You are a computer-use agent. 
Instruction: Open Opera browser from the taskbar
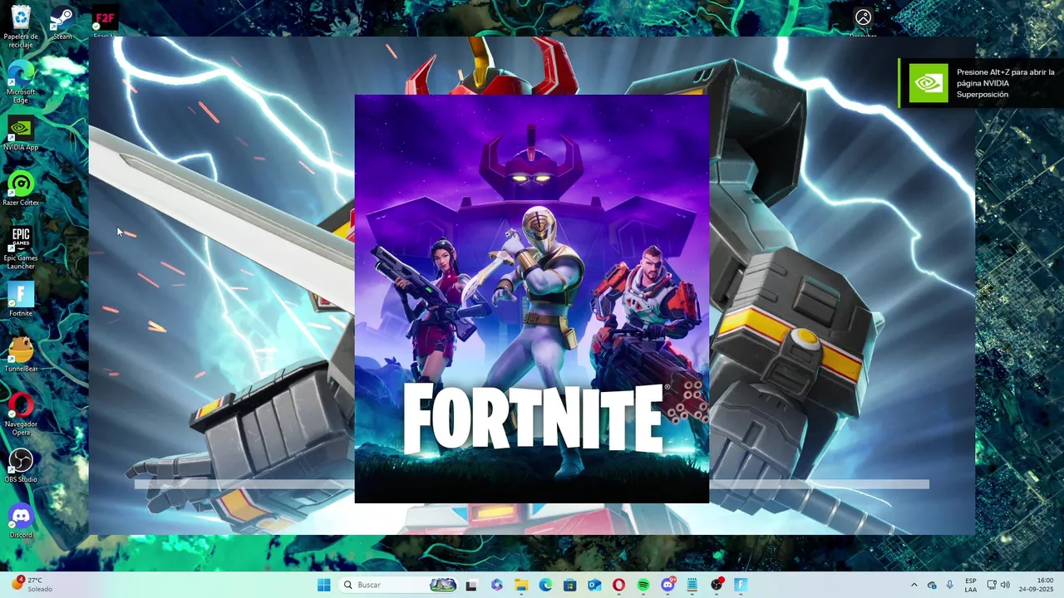tap(618, 585)
